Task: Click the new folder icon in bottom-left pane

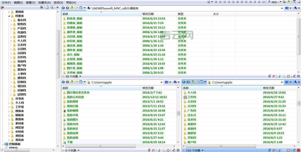Action: 76,82
